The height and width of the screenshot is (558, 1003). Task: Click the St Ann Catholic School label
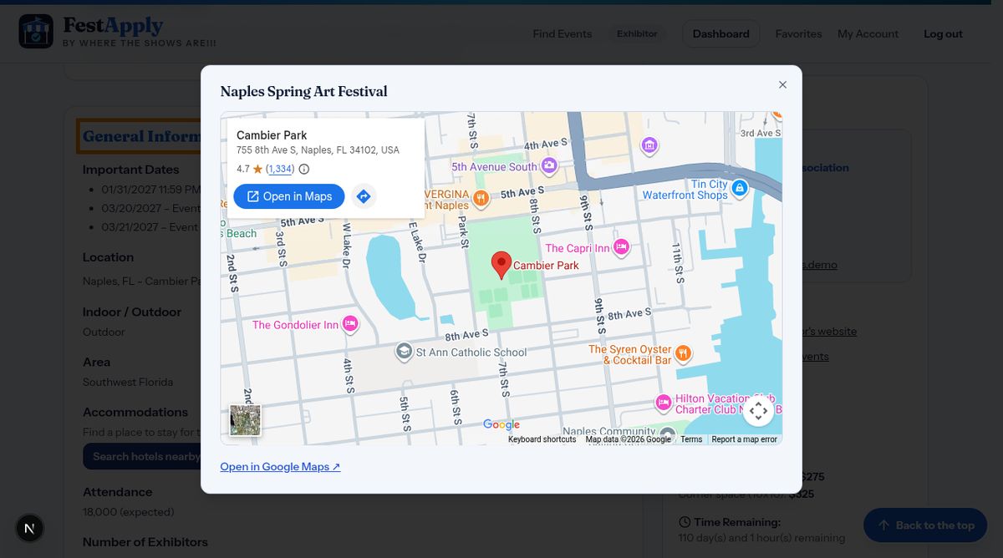(x=471, y=353)
